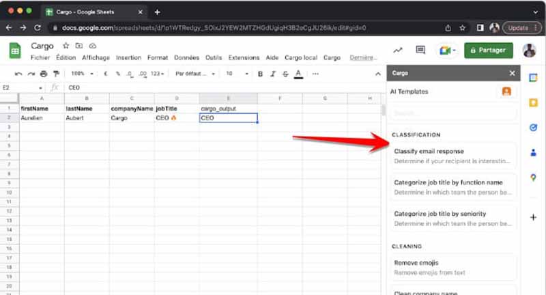The width and height of the screenshot is (546, 295).
Task: Open the comments history icon
Action: point(420,51)
